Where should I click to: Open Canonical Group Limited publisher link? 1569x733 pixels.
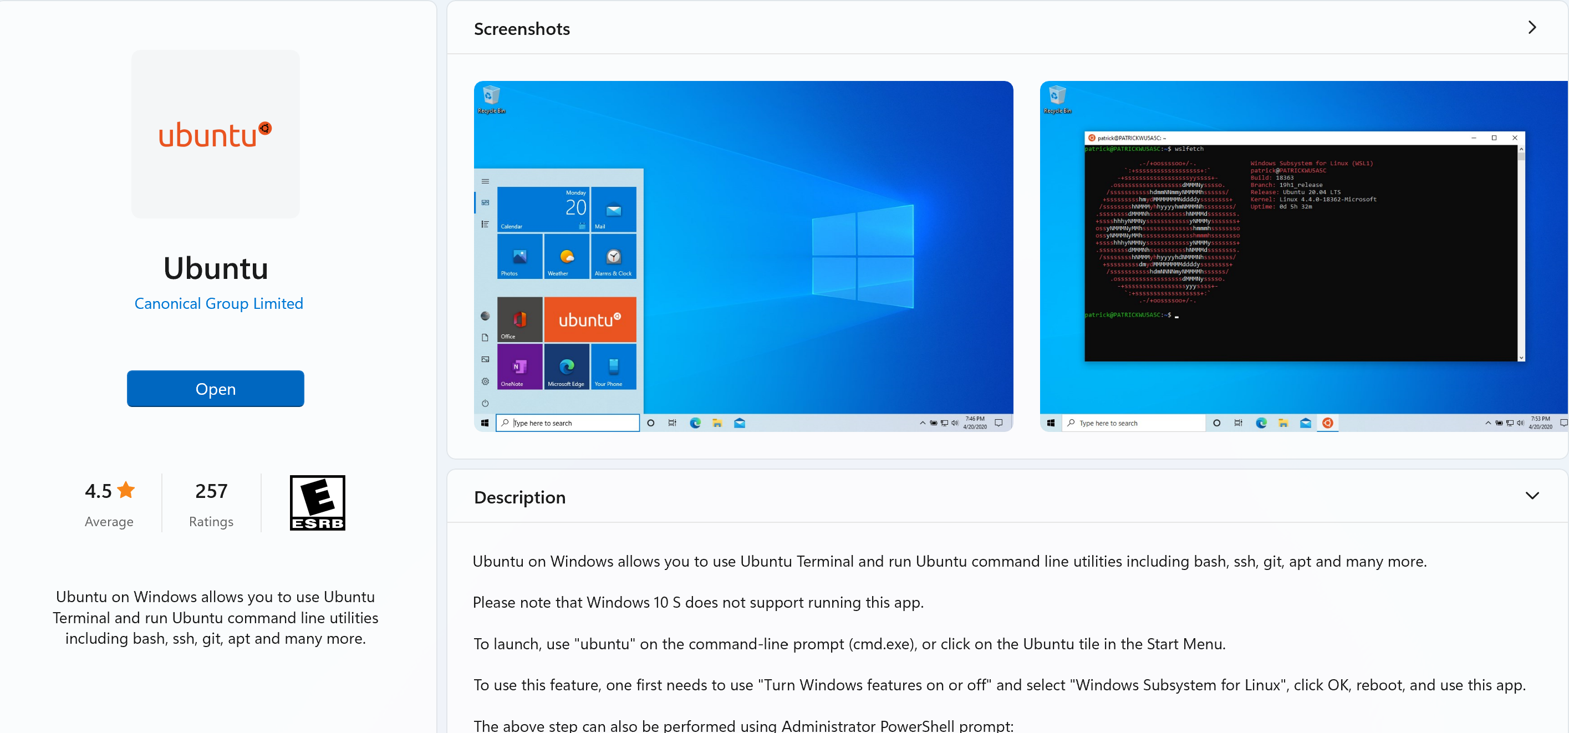click(x=218, y=303)
